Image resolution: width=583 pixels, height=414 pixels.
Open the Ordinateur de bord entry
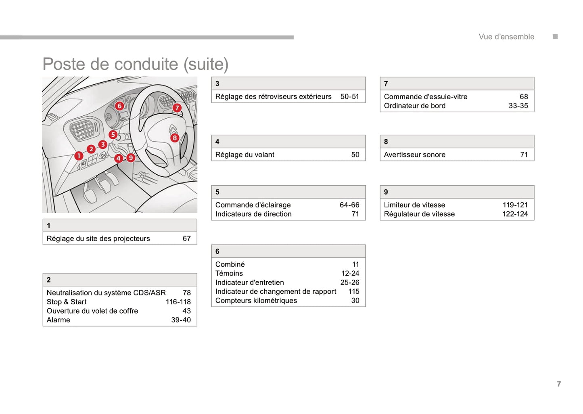click(414, 106)
